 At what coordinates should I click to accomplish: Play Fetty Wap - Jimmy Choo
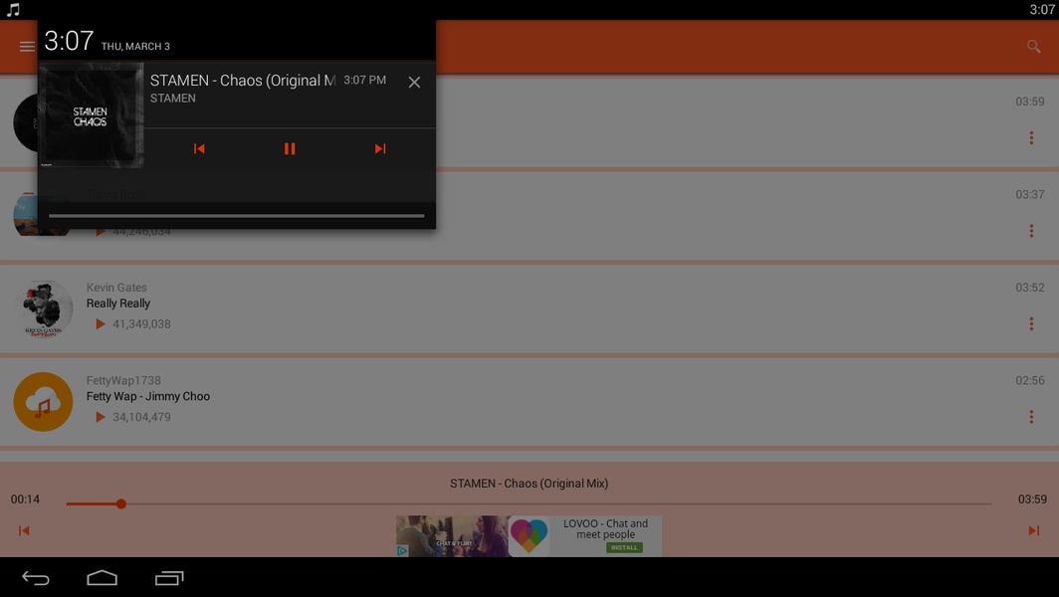tap(148, 396)
